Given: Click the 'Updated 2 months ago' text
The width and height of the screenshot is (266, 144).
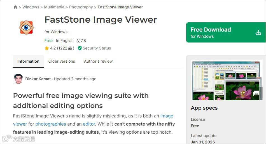Looking at the screenshot, I should [75, 79].
